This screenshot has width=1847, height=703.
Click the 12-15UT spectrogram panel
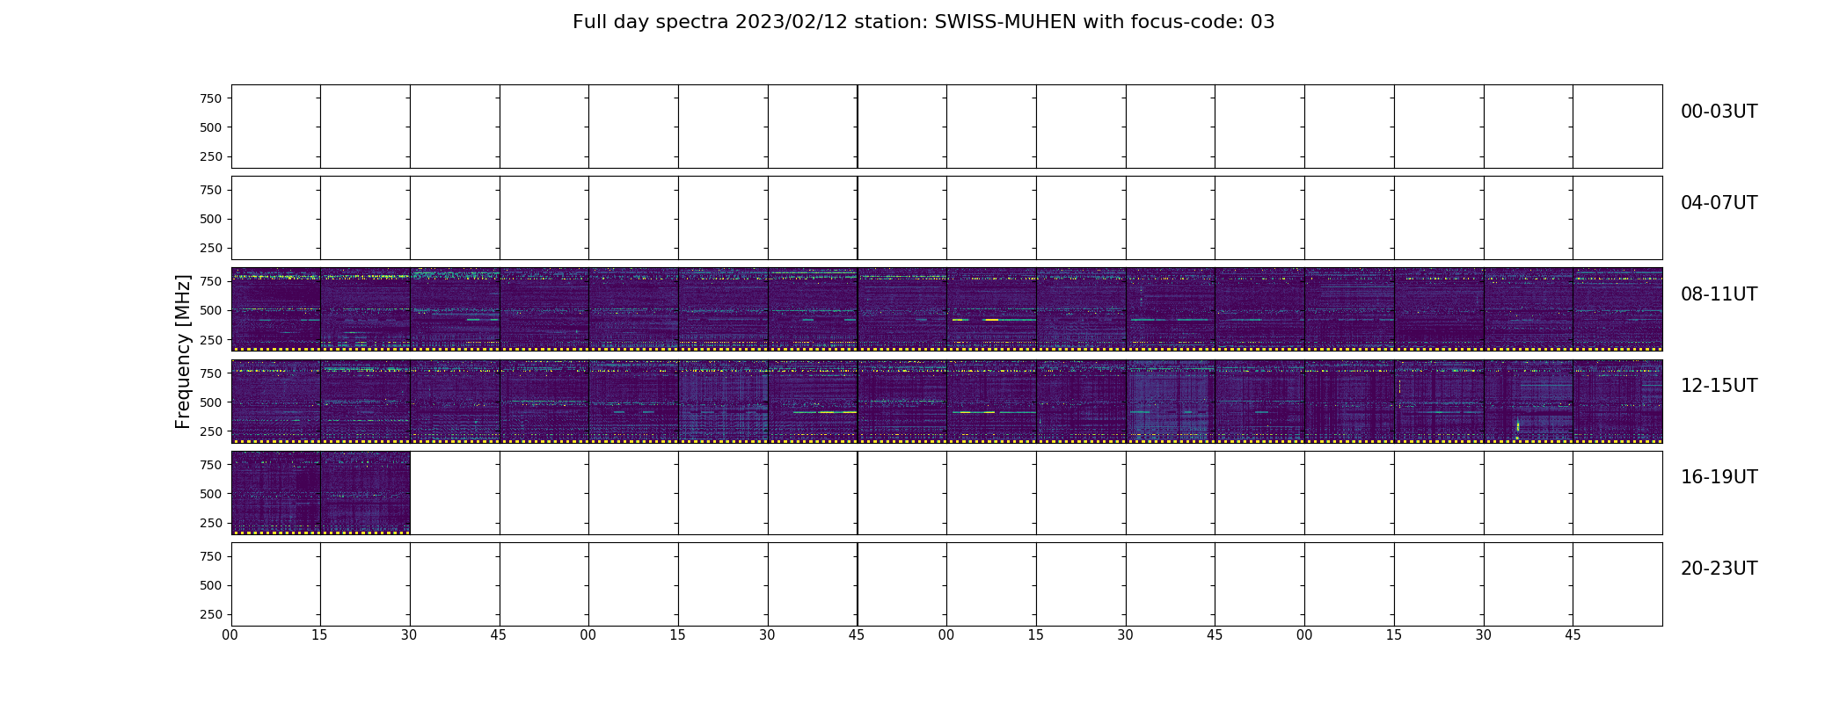coord(946,401)
